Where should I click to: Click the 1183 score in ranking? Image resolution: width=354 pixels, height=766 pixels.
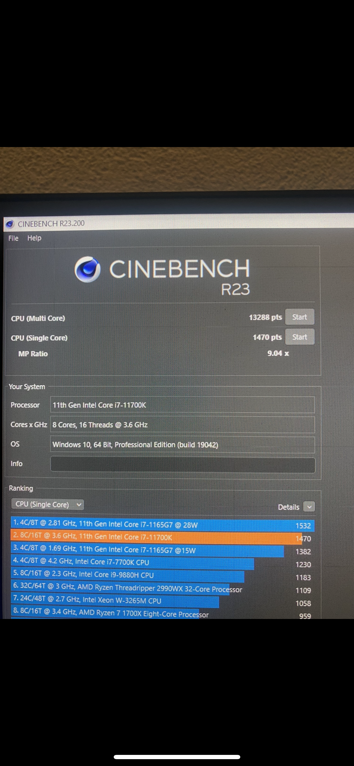[303, 577]
